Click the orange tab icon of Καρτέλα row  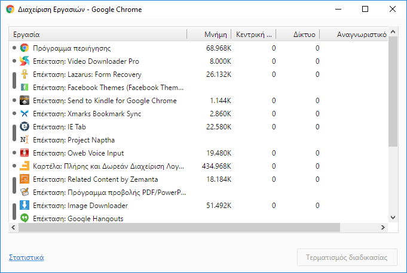(x=25, y=166)
